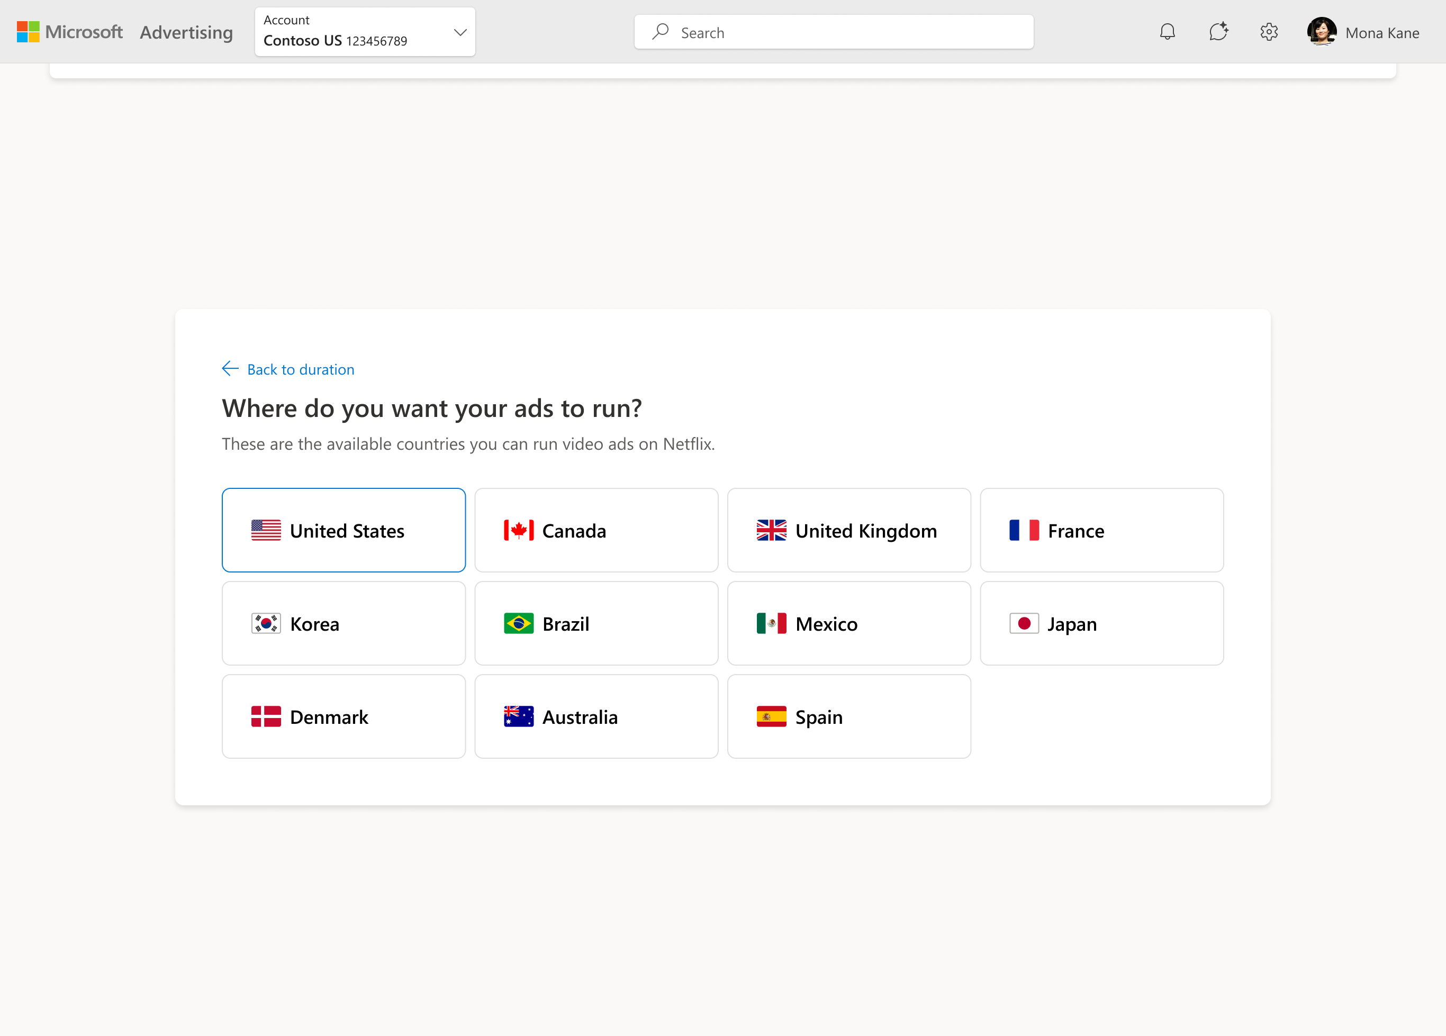Viewport: 1446px width, 1036px height.
Task: Click the United States flag icon
Action: coord(266,530)
